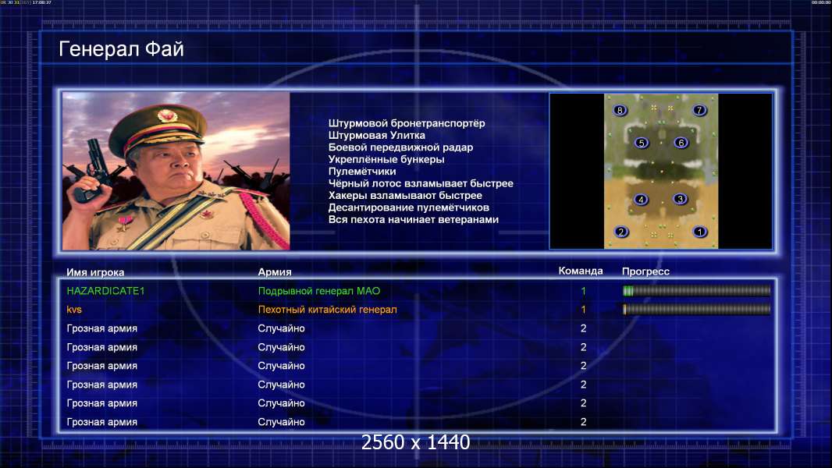Click team number 1 in kvs row
Image resolution: width=832 pixels, height=468 pixels.
point(583,310)
